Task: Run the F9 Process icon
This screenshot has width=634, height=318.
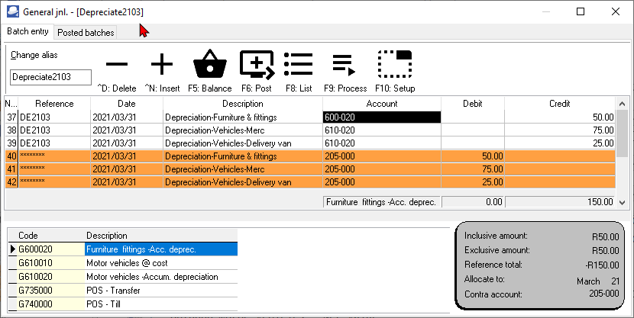Action: pyautogui.click(x=344, y=65)
